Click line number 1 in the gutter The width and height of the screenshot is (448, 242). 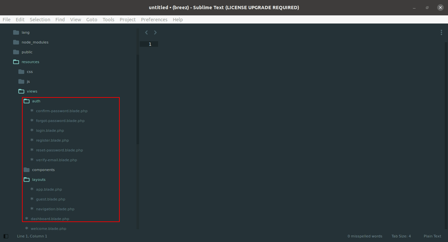tap(150, 44)
